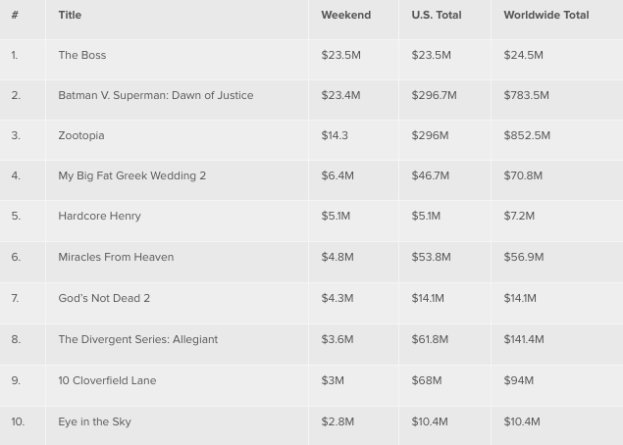623x445 pixels.
Task: Click the U.S. Total column header
Action: 437,15
